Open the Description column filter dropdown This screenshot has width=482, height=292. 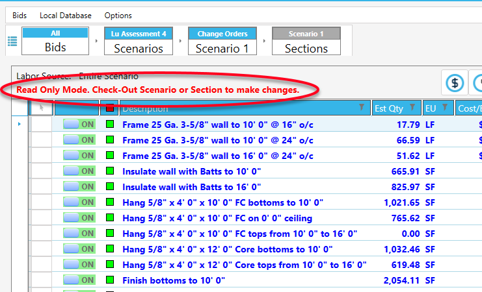coord(362,108)
